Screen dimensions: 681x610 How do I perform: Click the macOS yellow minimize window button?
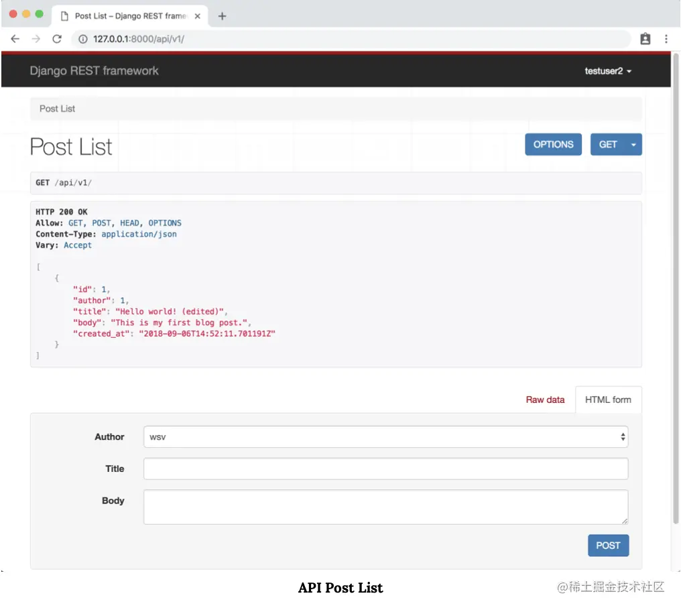[x=26, y=14]
